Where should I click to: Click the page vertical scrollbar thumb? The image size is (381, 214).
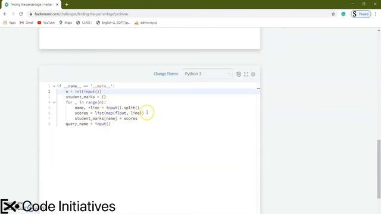pos(379,169)
